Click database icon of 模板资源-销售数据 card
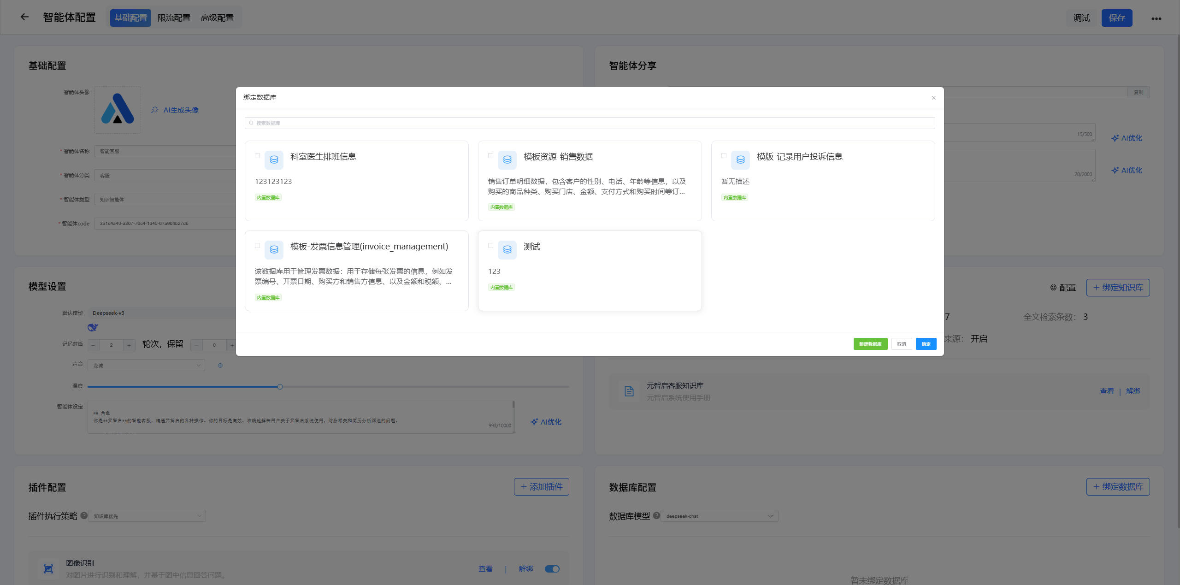 coord(507,160)
